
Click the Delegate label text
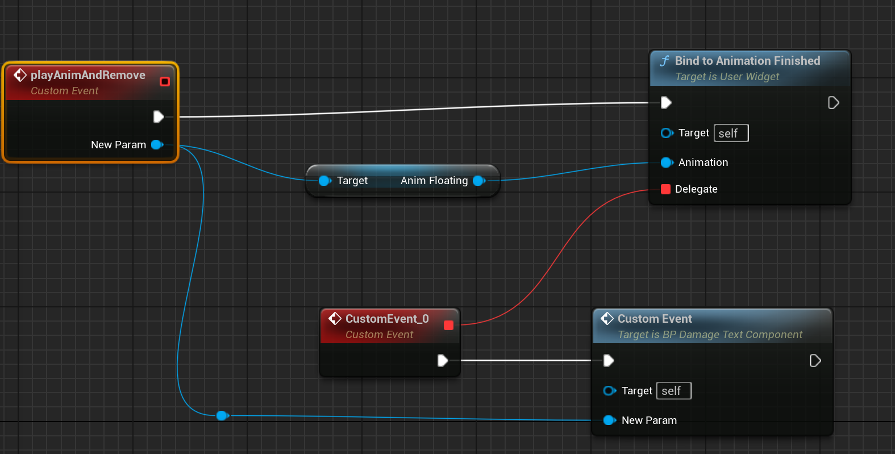click(696, 189)
